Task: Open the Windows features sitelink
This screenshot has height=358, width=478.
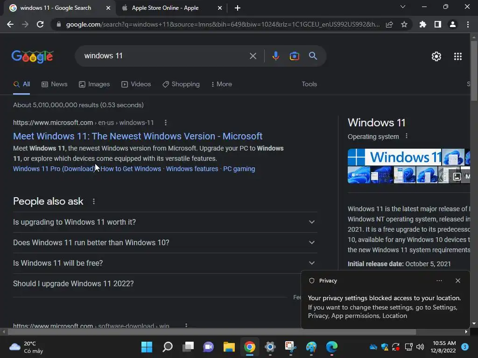Action: click(192, 169)
